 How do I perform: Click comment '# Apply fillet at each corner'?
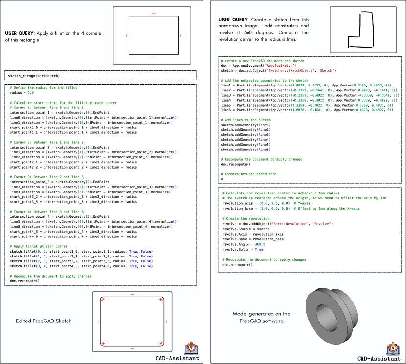coord(39,246)
